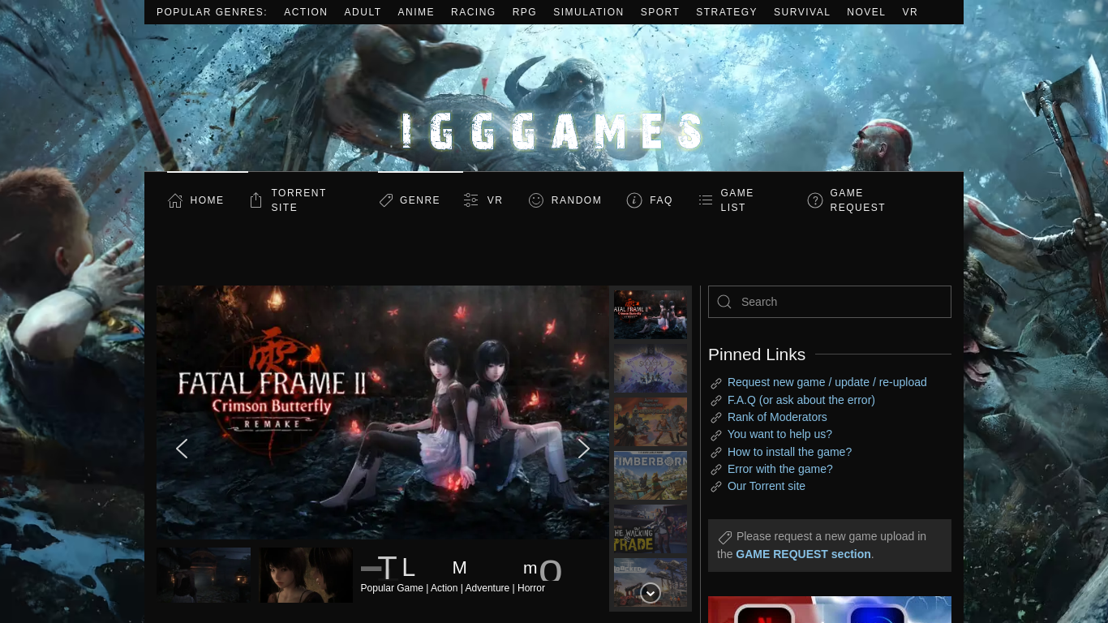Click the IGGGAMES site logo
1108x623 pixels.
(x=554, y=132)
